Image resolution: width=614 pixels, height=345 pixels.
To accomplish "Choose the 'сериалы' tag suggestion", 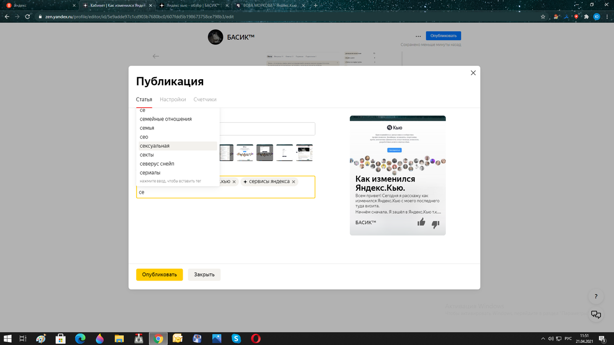I will pyautogui.click(x=178, y=173).
